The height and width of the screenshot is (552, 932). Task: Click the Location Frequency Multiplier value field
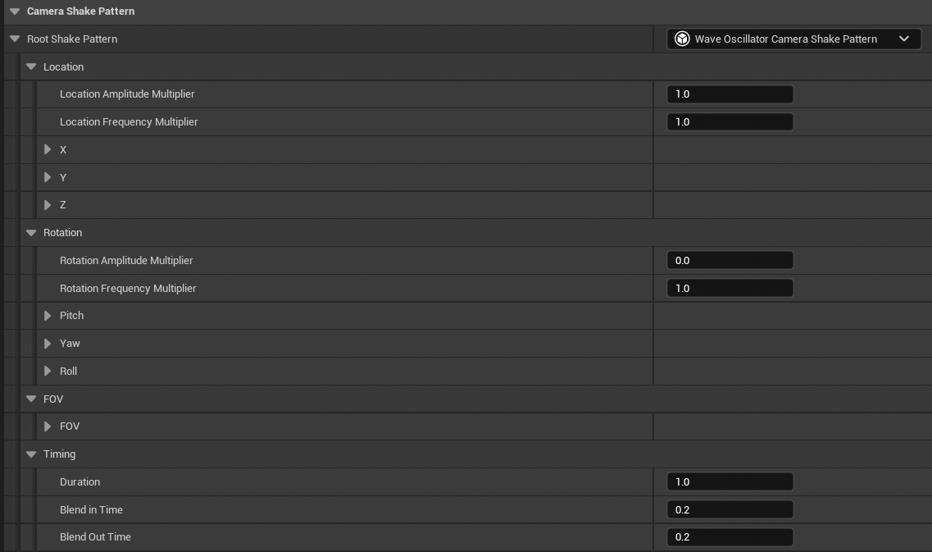(x=730, y=122)
